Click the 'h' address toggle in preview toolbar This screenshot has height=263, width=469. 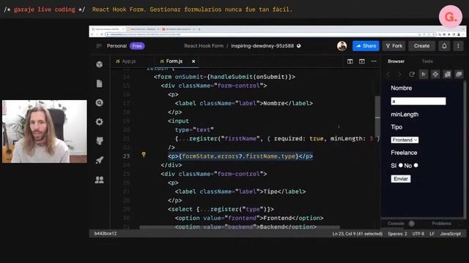[x=424, y=75]
